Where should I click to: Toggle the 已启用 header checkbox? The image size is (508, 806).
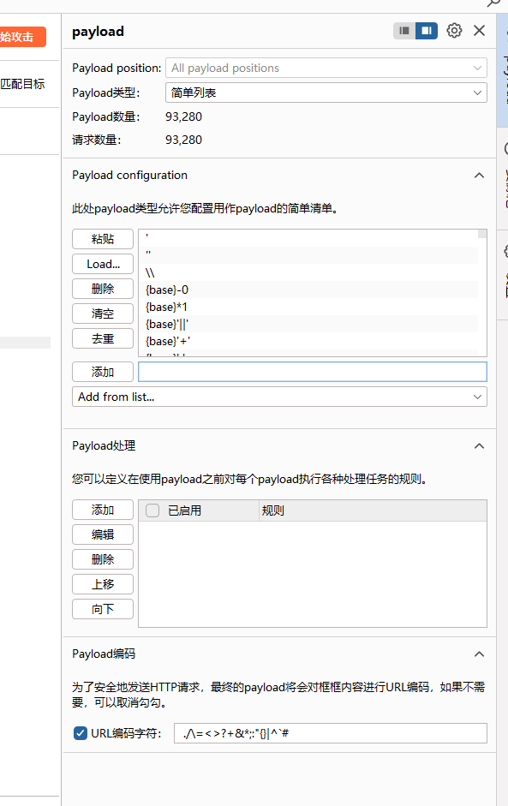point(152,510)
